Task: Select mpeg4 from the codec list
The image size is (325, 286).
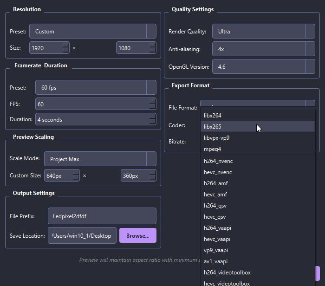Action: (258, 149)
